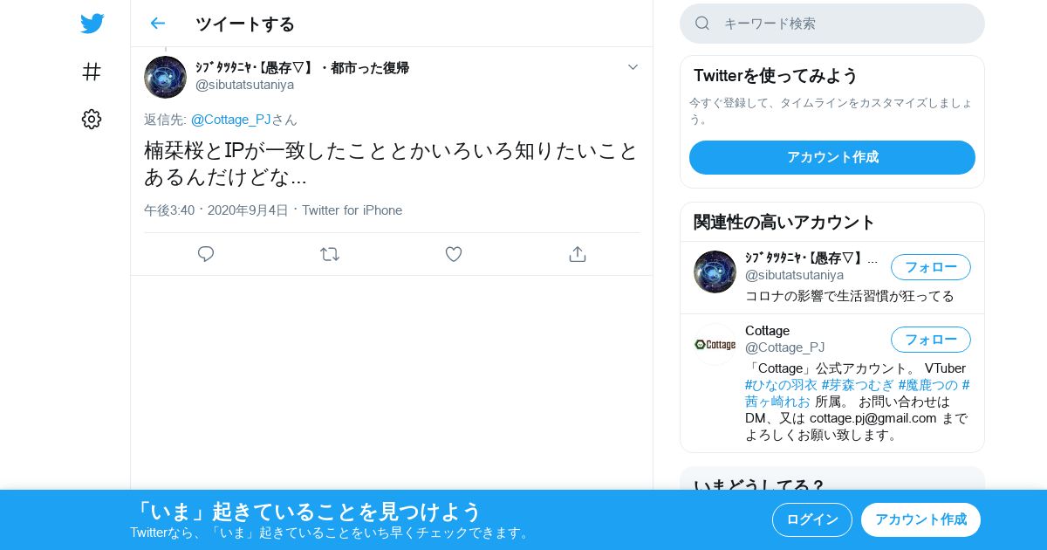Open the Explore hashtag icon
This screenshot has width=1047, height=550.
(92, 72)
